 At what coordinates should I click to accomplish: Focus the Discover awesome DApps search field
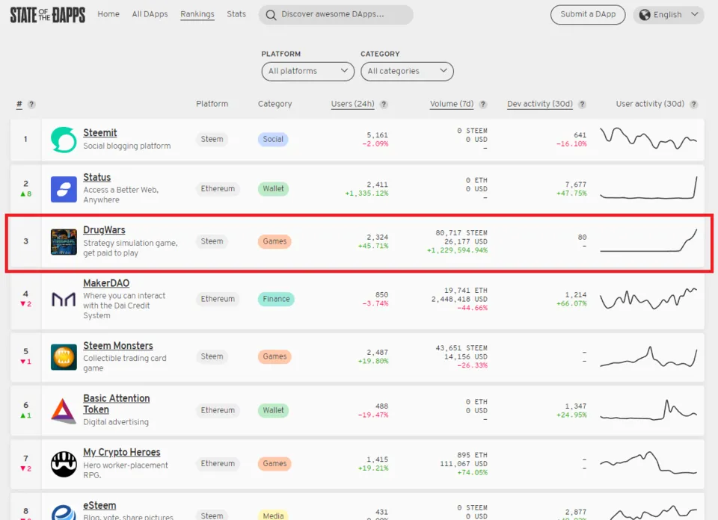click(336, 15)
